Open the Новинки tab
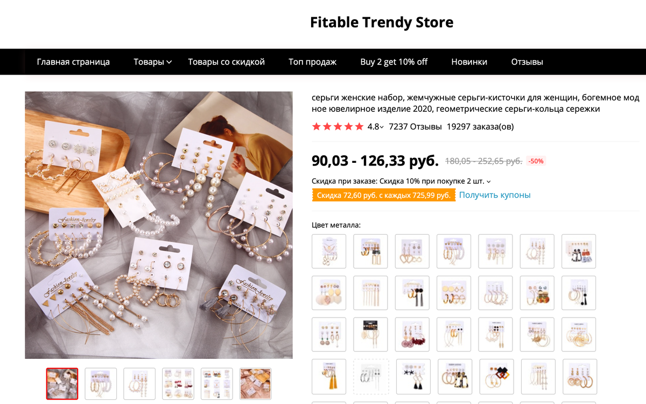 (x=469, y=62)
